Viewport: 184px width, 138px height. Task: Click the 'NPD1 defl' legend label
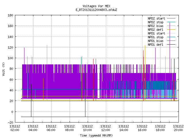coord(156,45)
